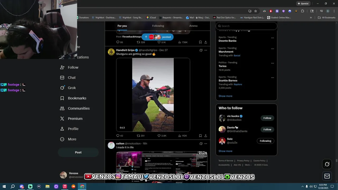The height and width of the screenshot is (190, 338).
Task: Open more options for Handleit Grips post
Action: pyautogui.click(x=206, y=50)
